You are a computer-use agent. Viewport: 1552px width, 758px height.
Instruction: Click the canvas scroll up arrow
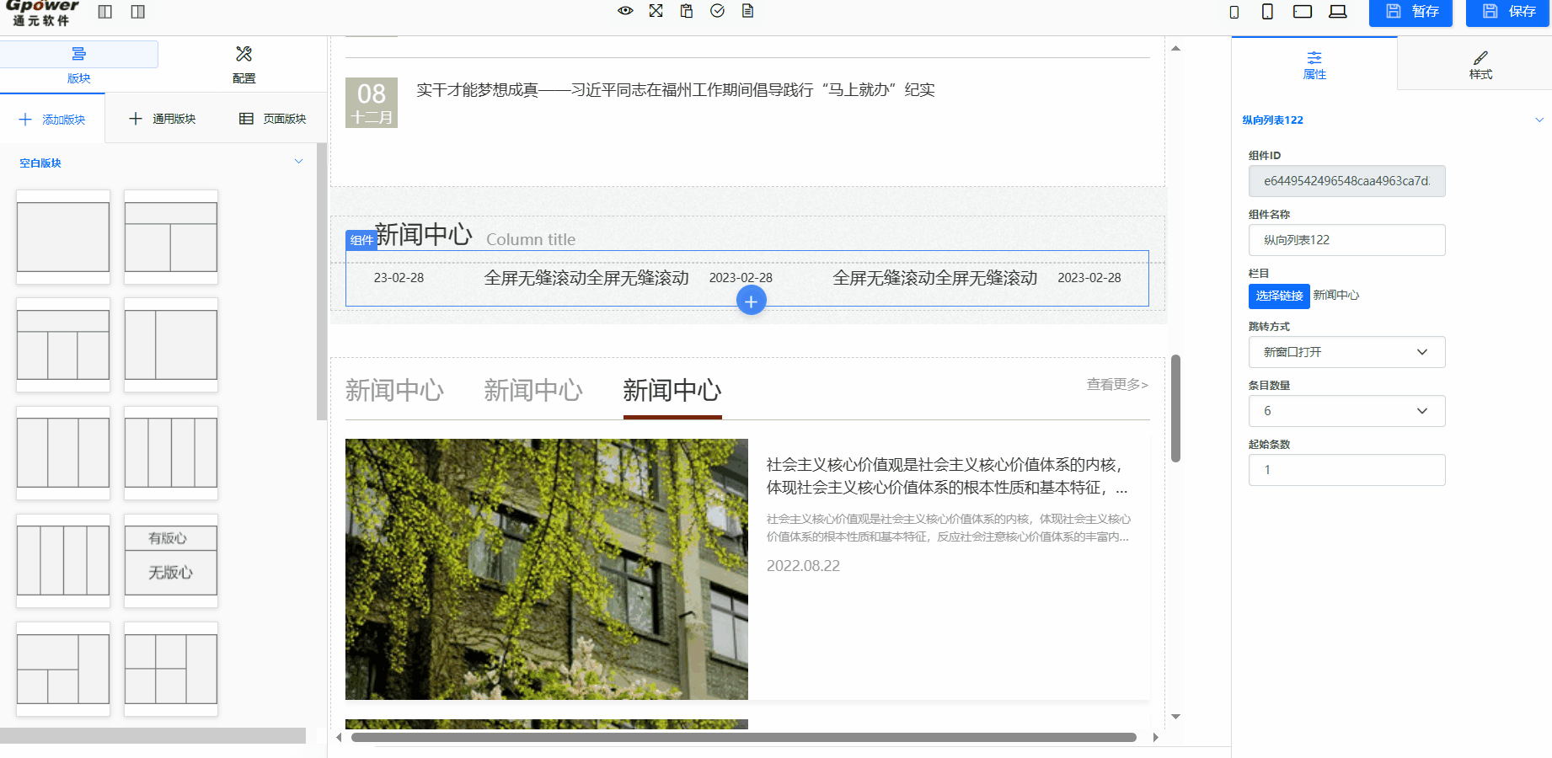pyautogui.click(x=1175, y=49)
